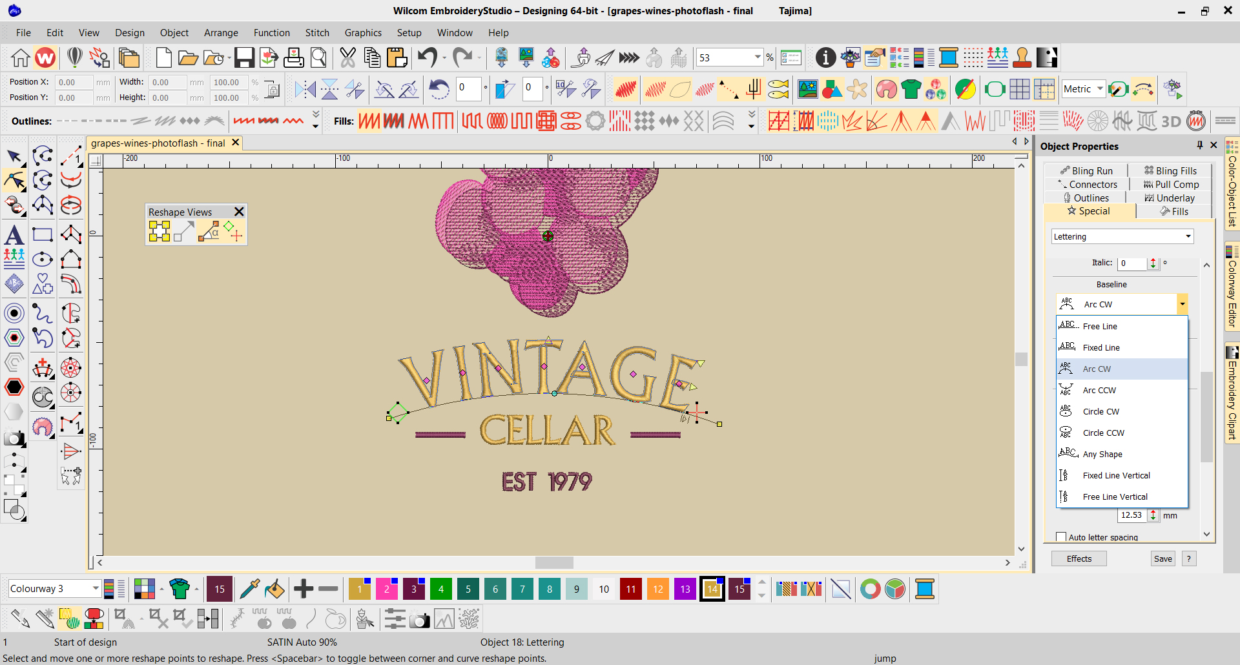Click the pink color swatch numbered 2
Viewport: 1240px width, 665px height.
386,589
